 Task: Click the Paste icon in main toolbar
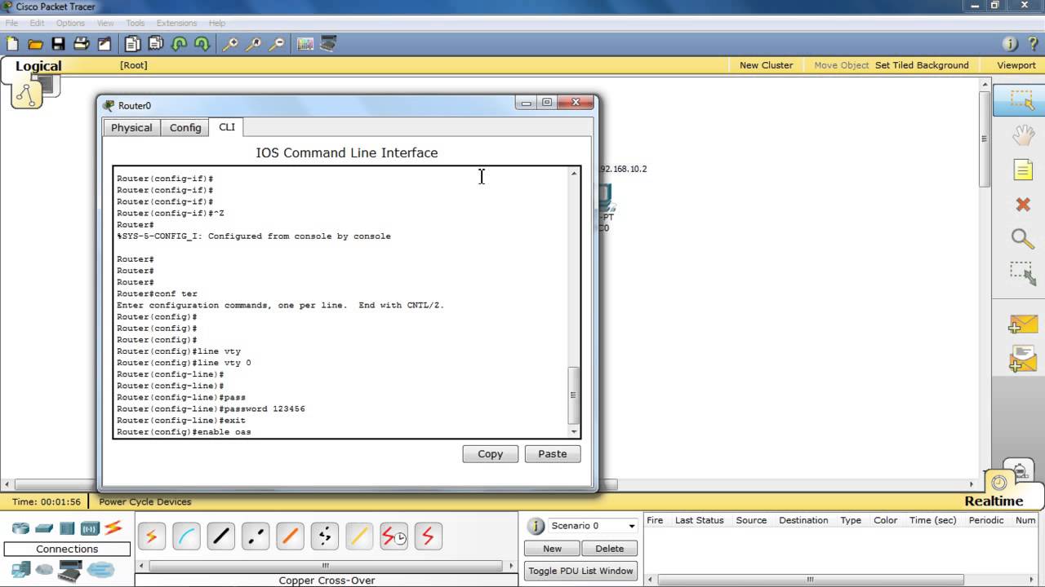tap(155, 44)
